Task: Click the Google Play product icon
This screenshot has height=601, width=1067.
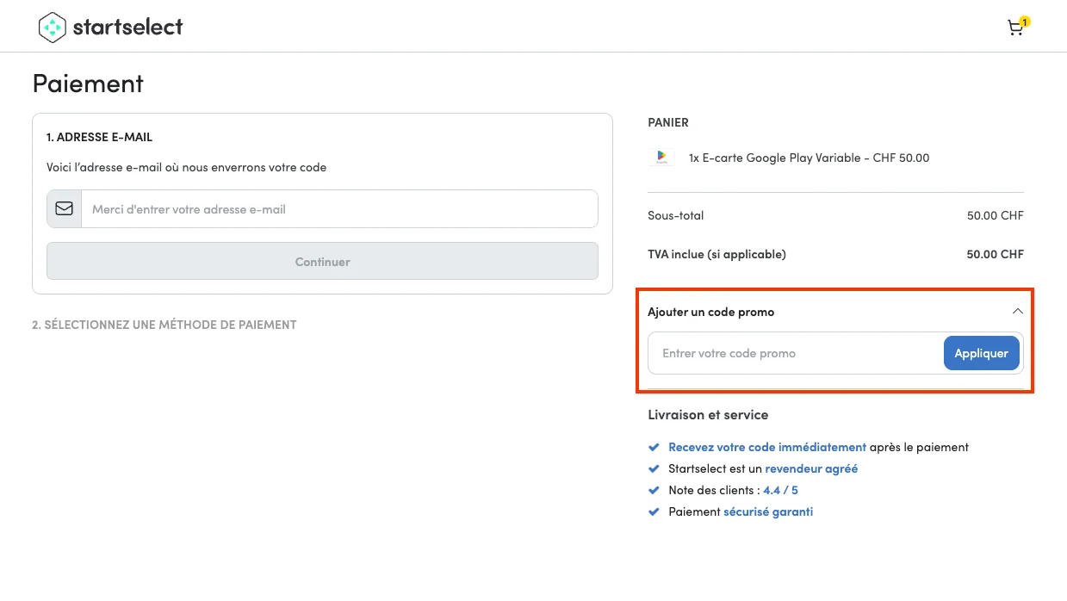Action: click(661, 158)
